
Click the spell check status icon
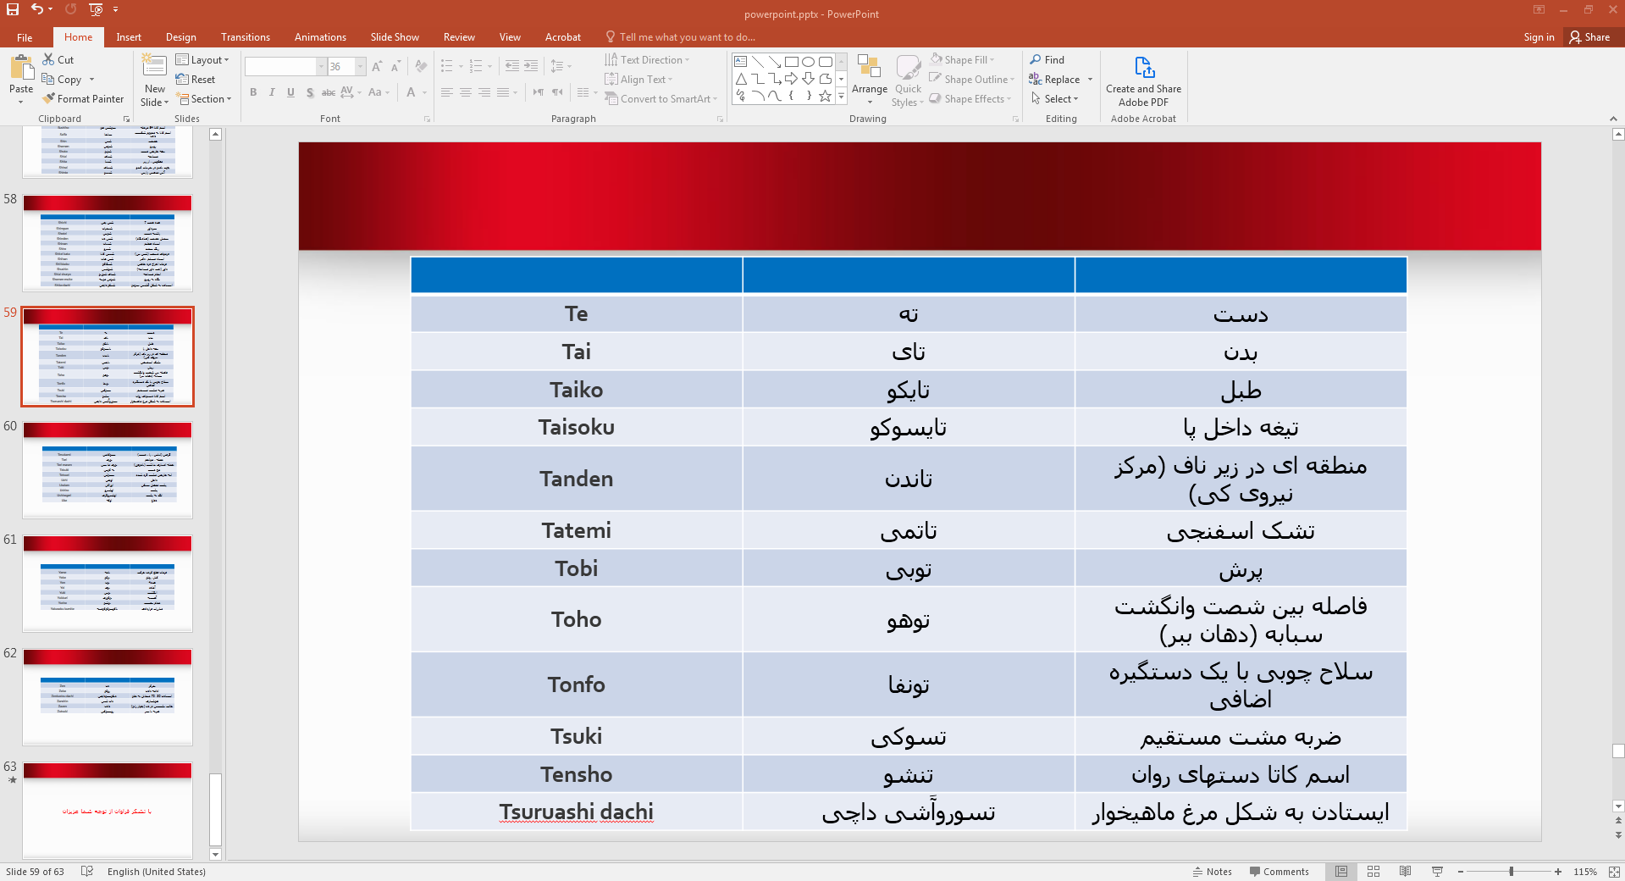coord(86,872)
